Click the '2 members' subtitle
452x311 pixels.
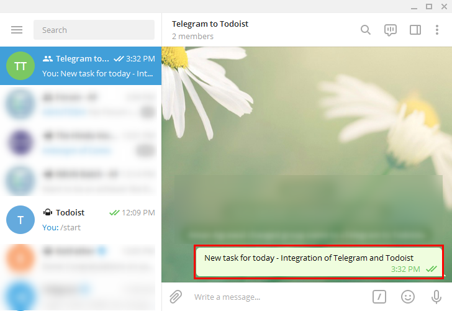(192, 37)
